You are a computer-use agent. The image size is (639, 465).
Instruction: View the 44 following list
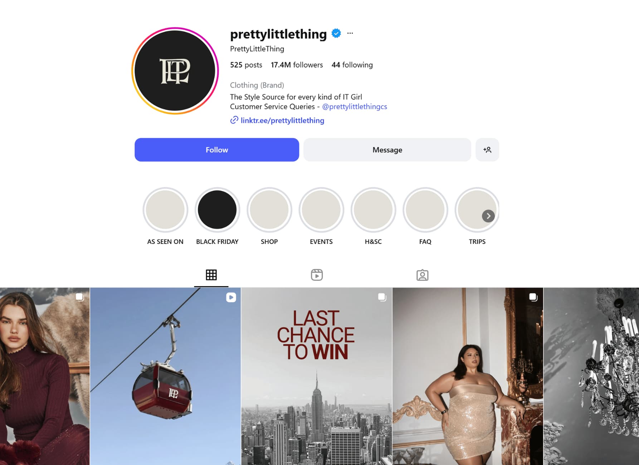click(x=352, y=65)
